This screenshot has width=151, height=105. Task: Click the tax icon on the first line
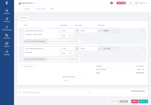pyautogui.click(x=62, y=41)
